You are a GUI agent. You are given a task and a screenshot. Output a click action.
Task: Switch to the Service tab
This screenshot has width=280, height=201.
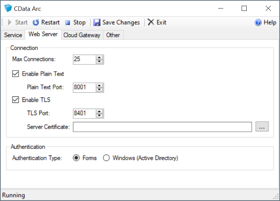click(13, 35)
